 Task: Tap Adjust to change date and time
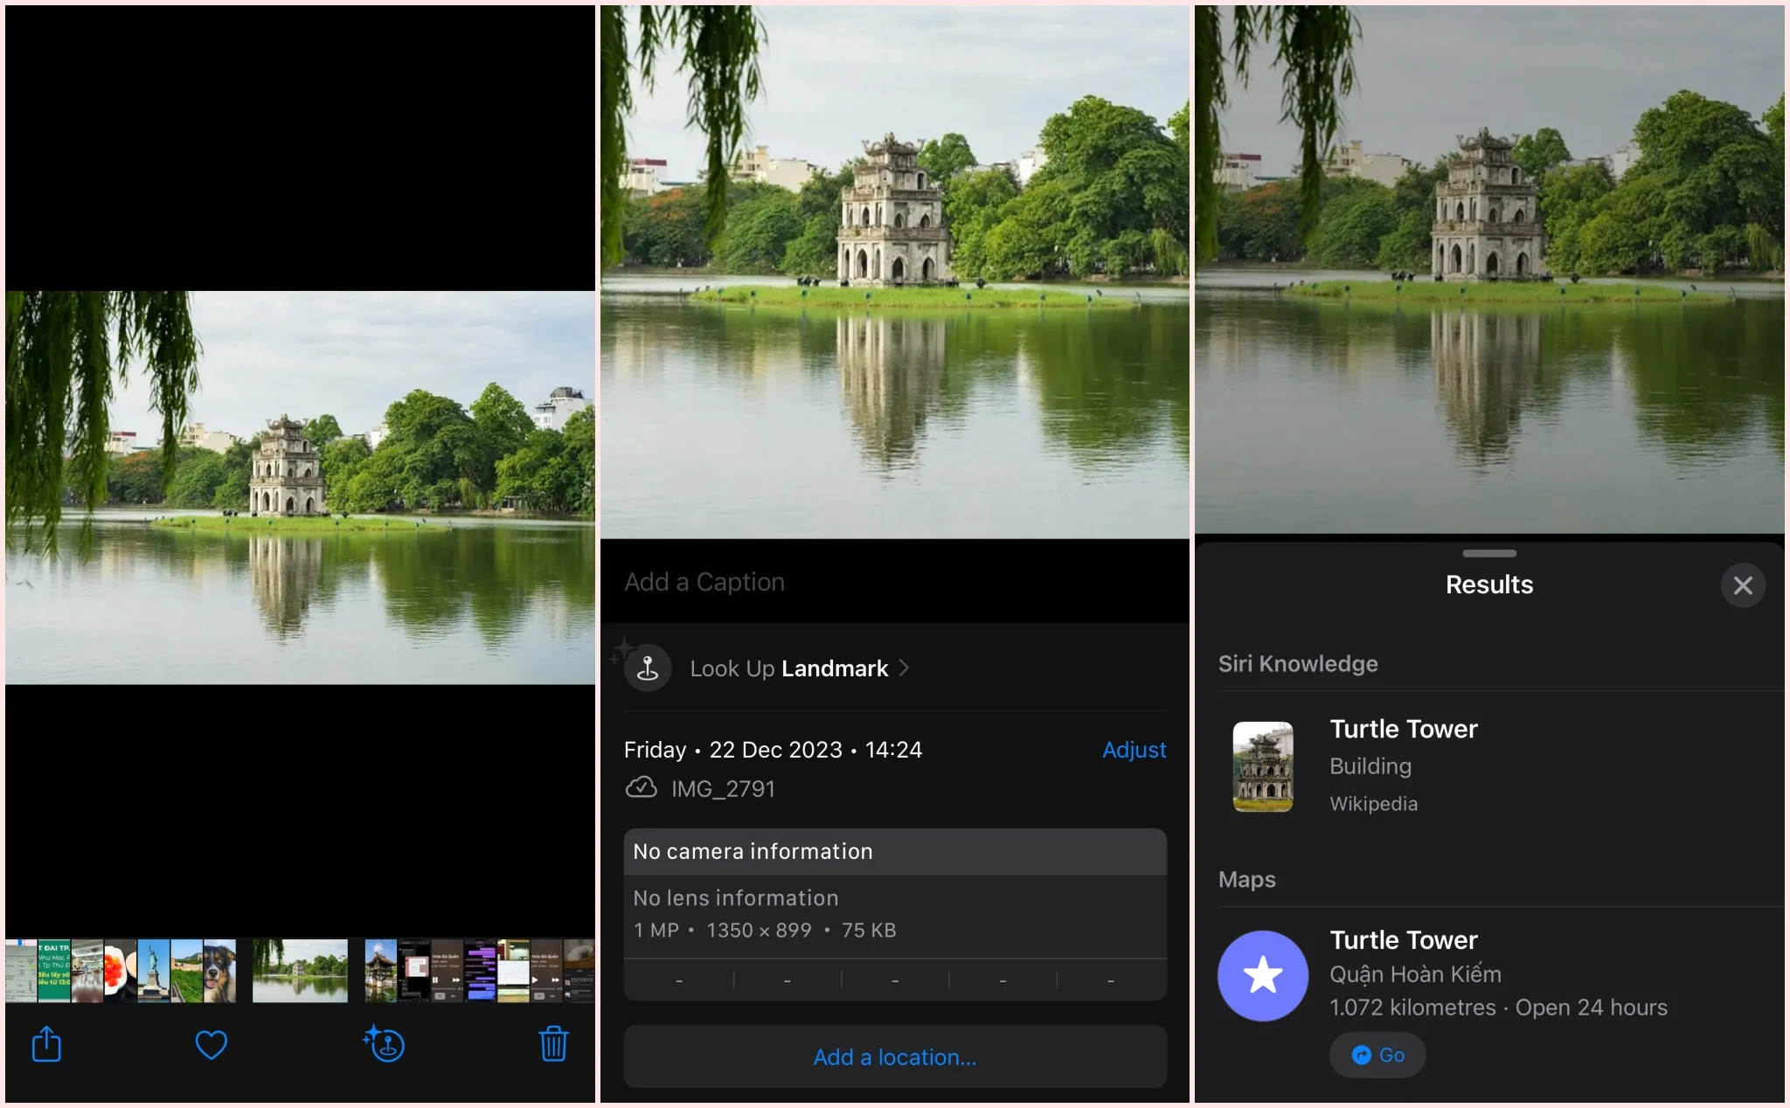pos(1134,750)
